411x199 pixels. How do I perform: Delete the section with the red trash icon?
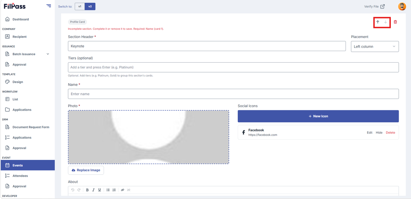click(x=395, y=22)
